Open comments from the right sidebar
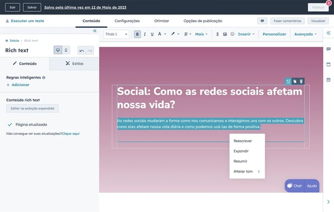334x212 pixels. (328, 49)
